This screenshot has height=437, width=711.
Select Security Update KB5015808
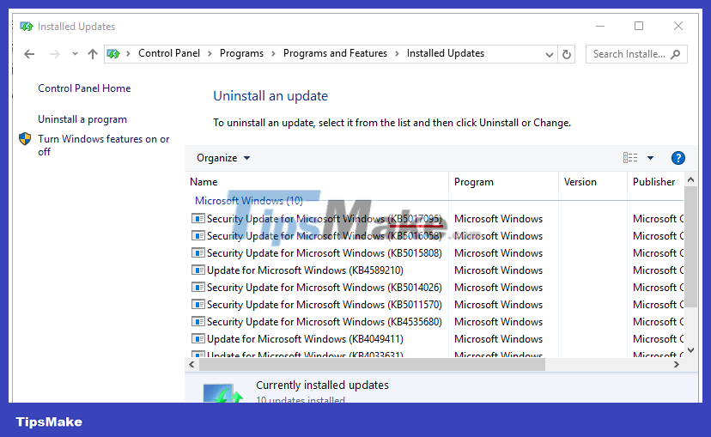coord(325,253)
